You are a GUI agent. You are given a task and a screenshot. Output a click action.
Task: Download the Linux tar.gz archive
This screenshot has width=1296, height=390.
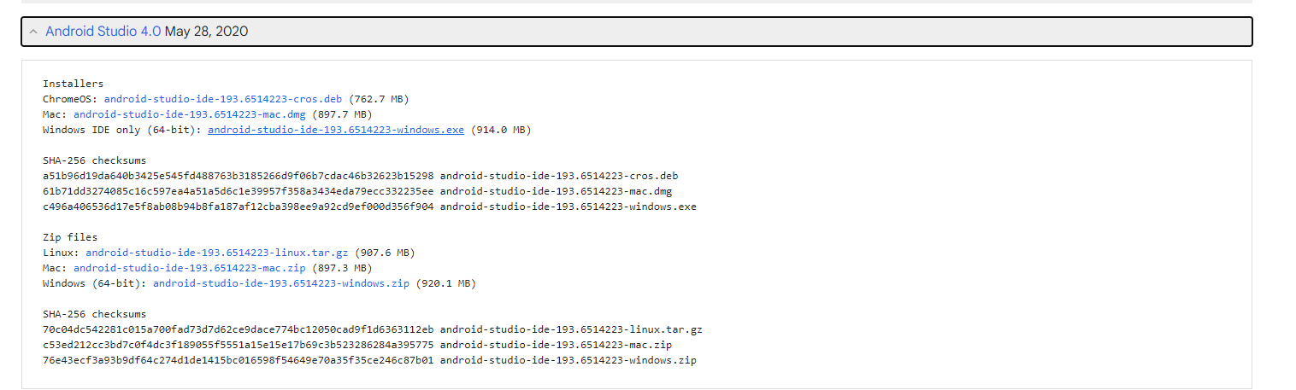216,253
